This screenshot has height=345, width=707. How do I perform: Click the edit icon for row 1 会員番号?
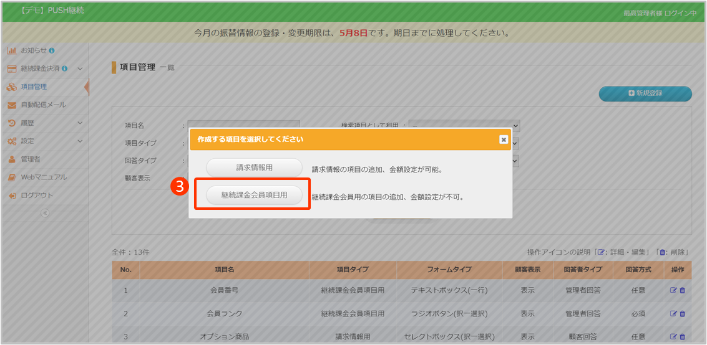pos(673,290)
